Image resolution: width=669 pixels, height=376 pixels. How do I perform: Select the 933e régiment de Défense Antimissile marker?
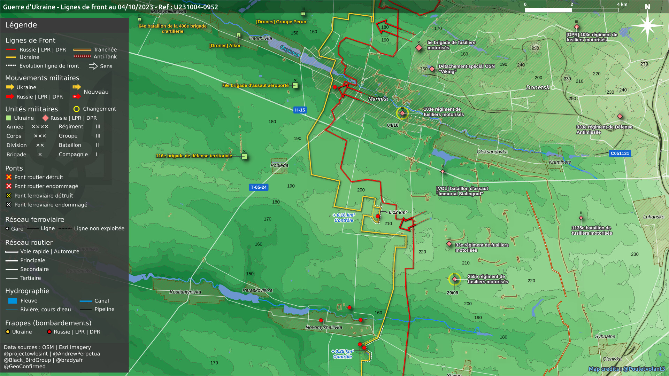[620, 117]
